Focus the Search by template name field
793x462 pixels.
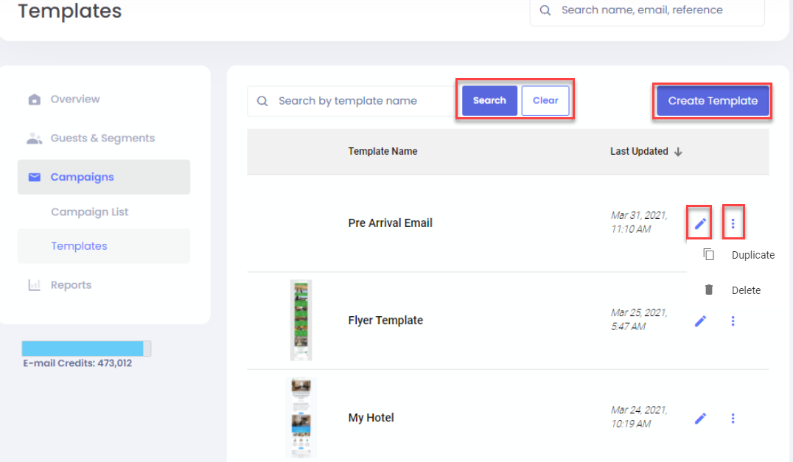(361, 101)
